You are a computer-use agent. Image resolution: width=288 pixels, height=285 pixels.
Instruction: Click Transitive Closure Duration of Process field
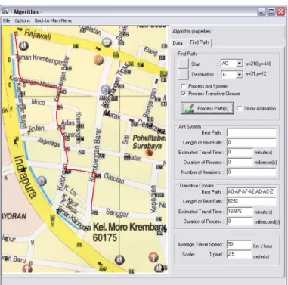[x=240, y=221]
